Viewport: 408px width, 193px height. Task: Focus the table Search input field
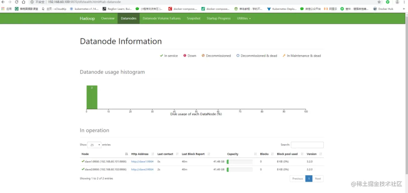[307, 145]
